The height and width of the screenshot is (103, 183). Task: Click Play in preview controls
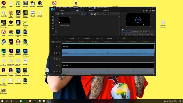coord(123,35)
